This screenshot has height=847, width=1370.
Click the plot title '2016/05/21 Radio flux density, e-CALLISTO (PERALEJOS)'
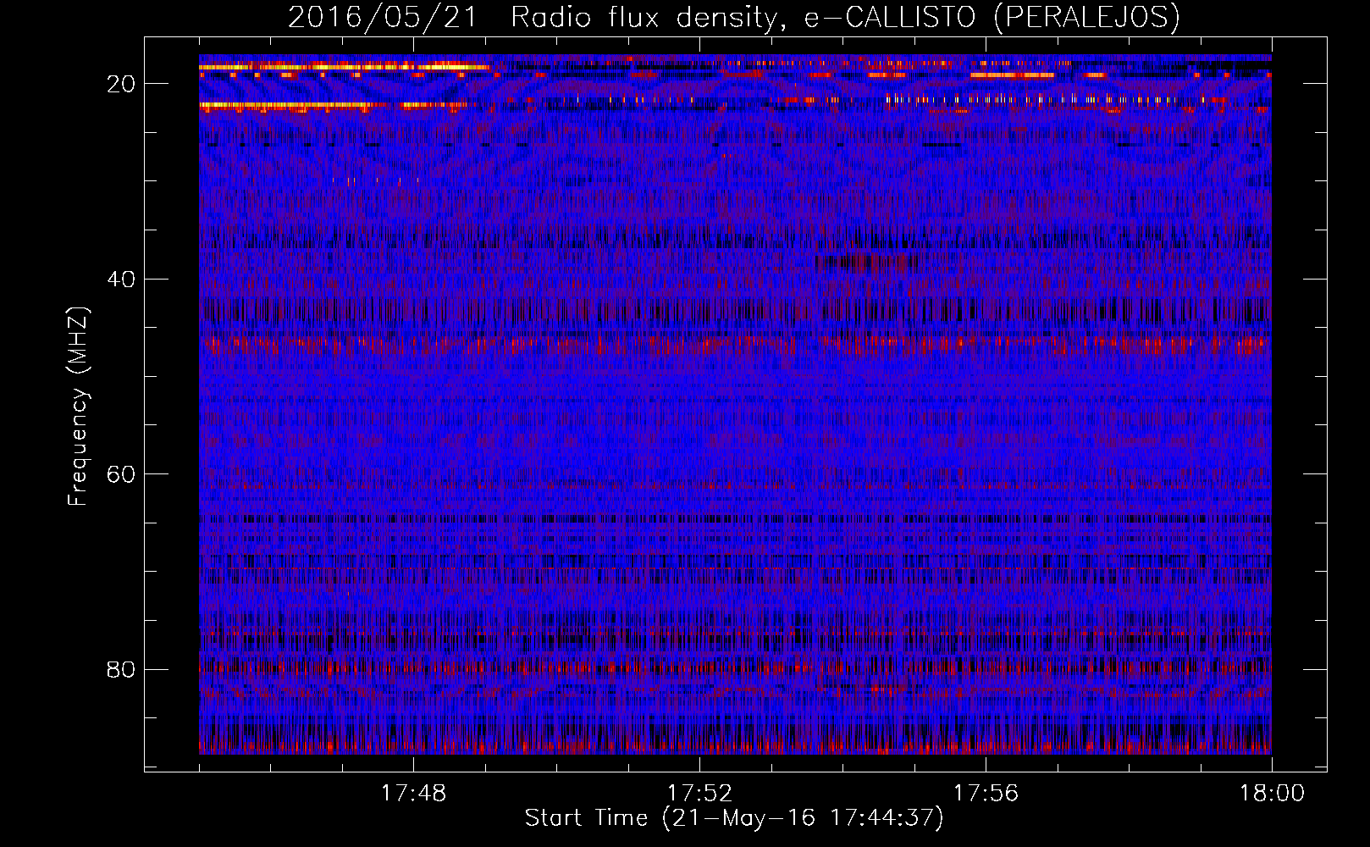click(x=733, y=18)
